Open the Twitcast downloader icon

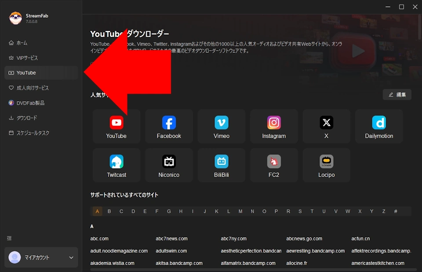pyautogui.click(x=116, y=165)
